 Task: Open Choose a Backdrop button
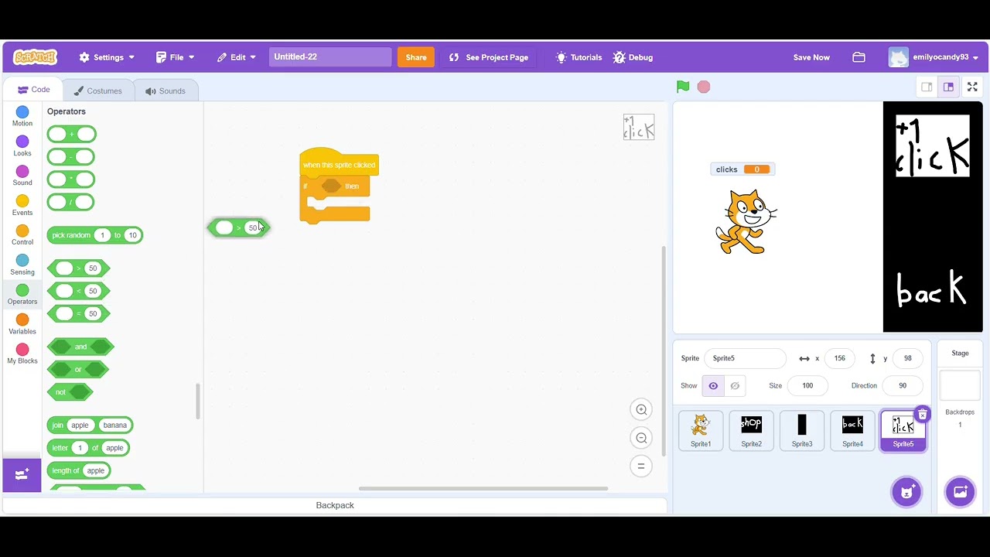tap(960, 492)
